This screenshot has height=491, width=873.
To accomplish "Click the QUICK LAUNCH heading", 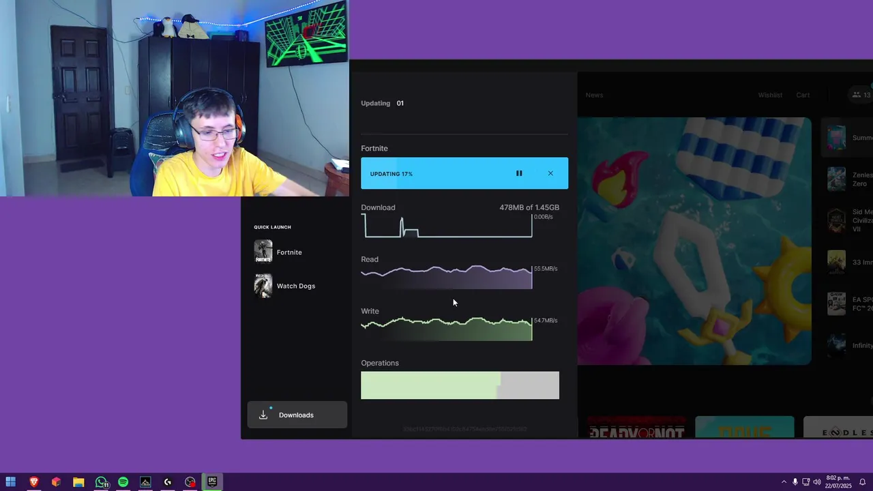I will tap(272, 227).
